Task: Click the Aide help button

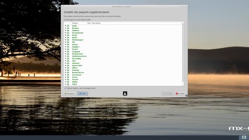Action: tap(82, 93)
